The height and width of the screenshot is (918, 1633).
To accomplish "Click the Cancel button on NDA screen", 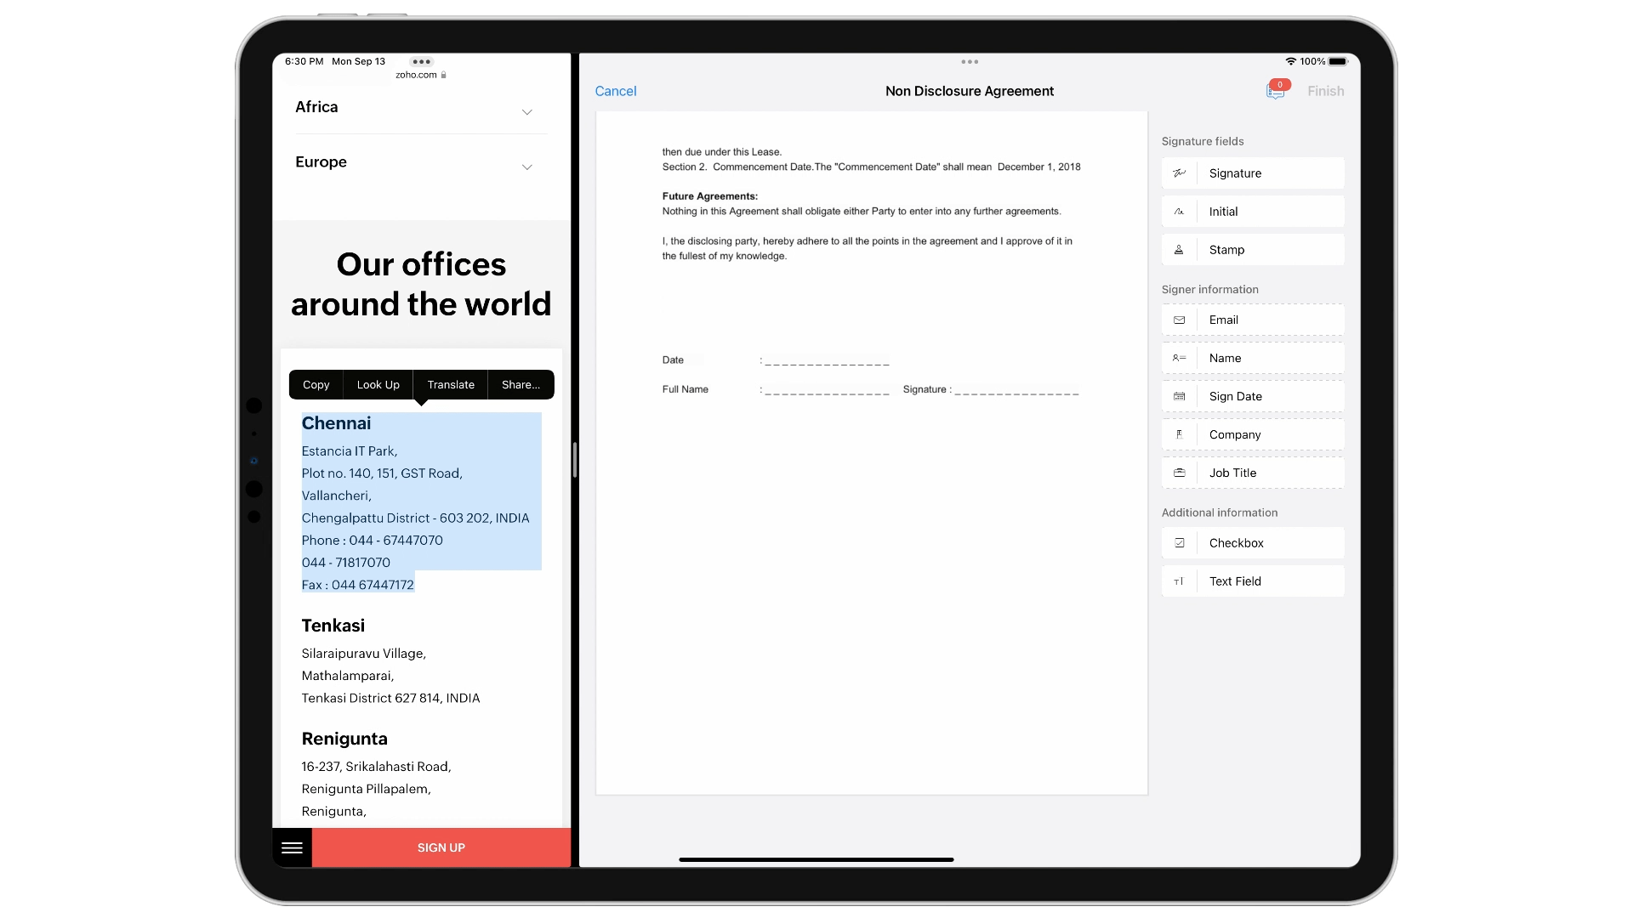I will pyautogui.click(x=615, y=89).
